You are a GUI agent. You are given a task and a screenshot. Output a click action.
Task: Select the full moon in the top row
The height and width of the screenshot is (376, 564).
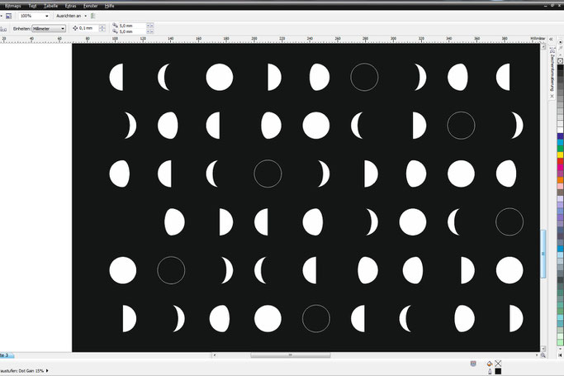[x=220, y=77]
